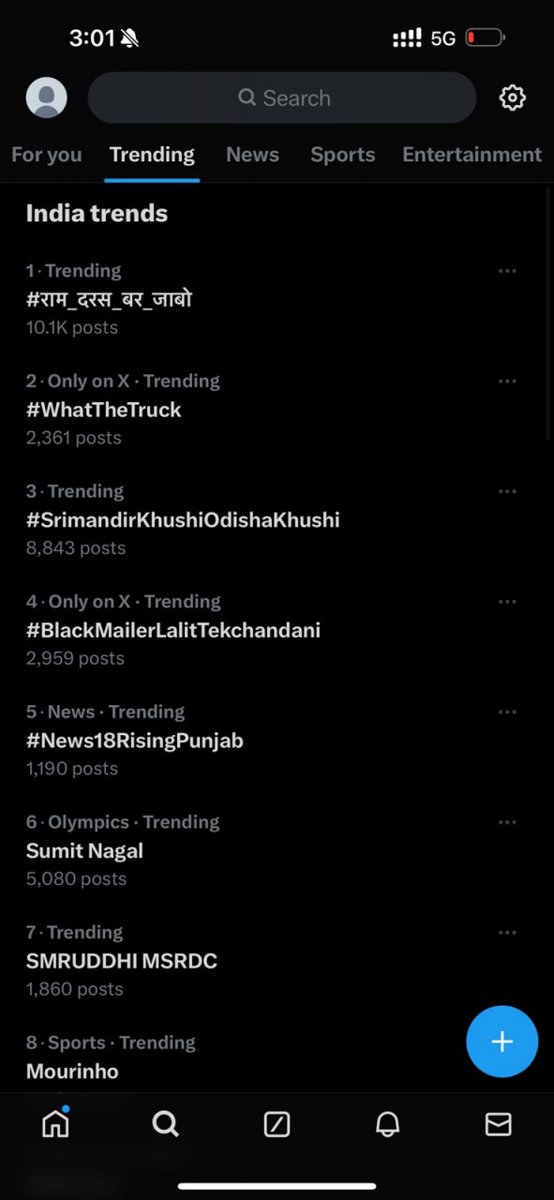554x1200 pixels.
Task: Open Grok from the bottom navigation bar
Action: [277, 1124]
